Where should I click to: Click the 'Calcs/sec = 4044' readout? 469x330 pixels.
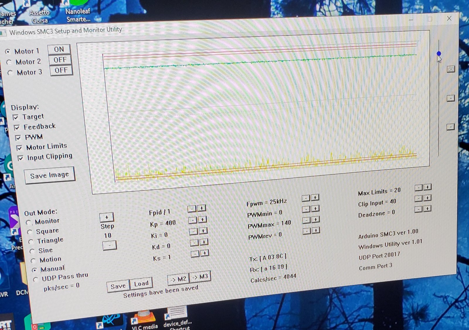coord(273,278)
